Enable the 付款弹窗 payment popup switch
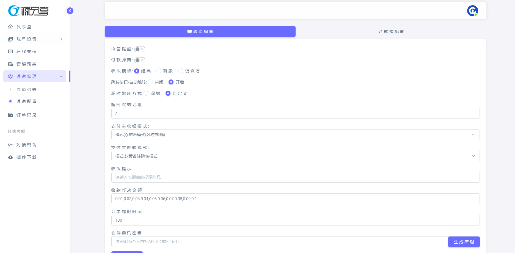515x253 pixels. click(x=140, y=60)
